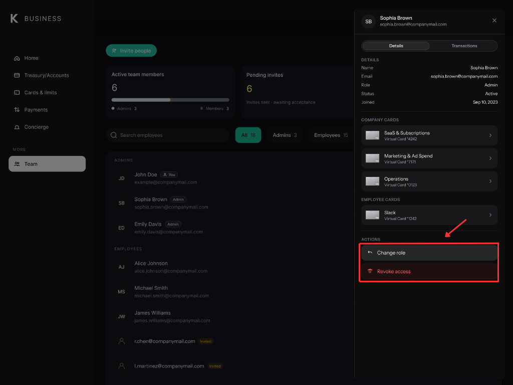This screenshot has width=513, height=385.
Task: Click the Change role arrow icon
Action: (370, 253)
